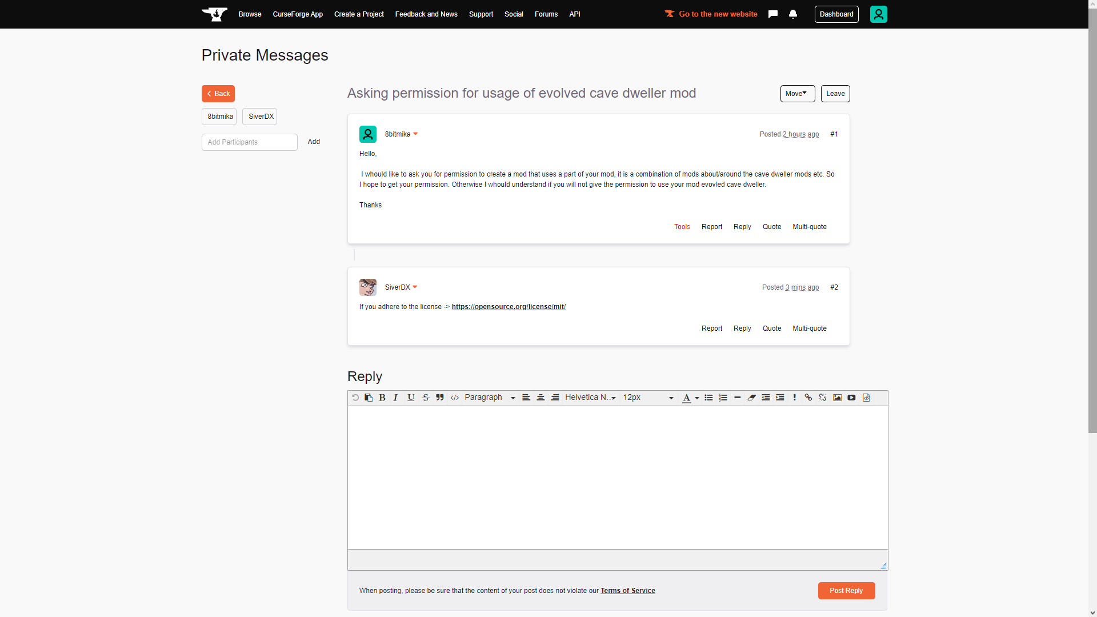The width and height of the screenshot is (1097, 617).
Task: Open the Forums menu item
Action: (x=546, y=14)
